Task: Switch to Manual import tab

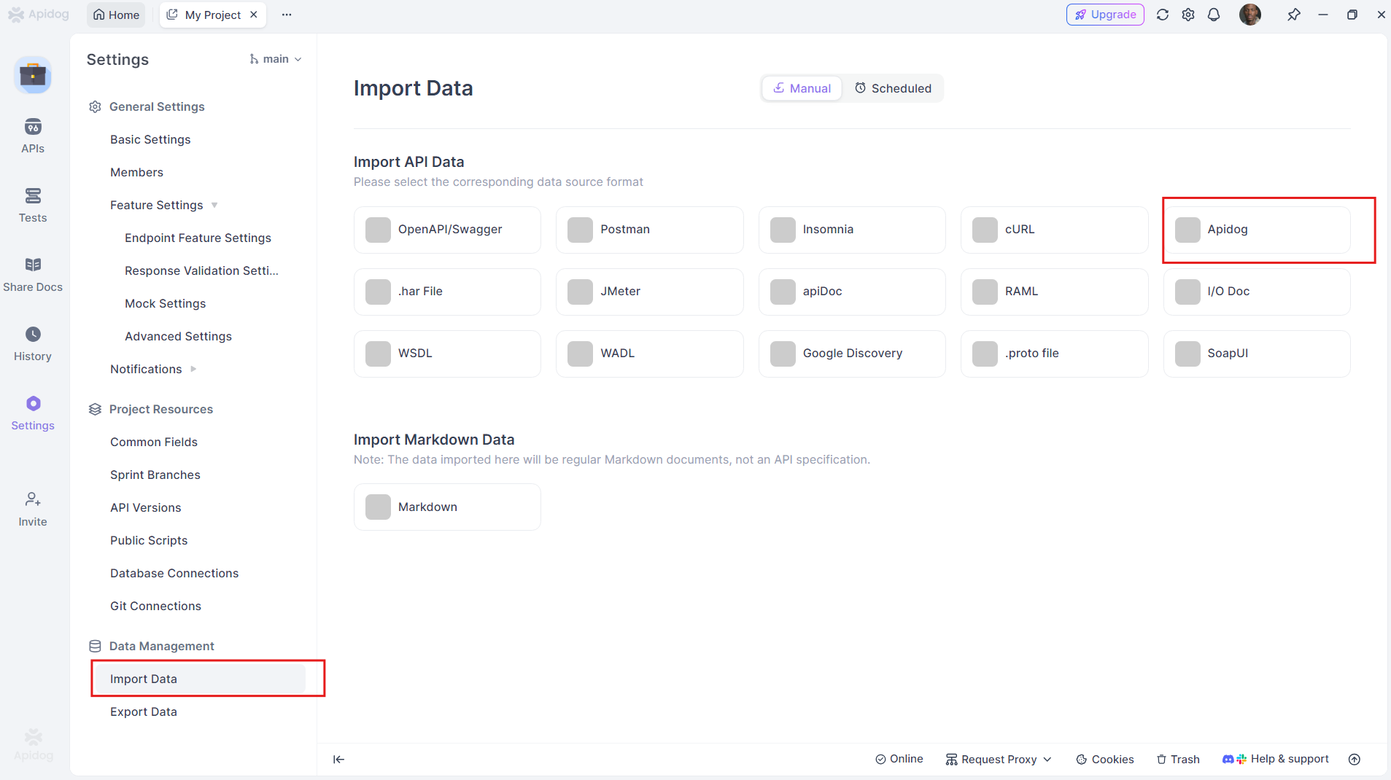Action: (802, 88)
